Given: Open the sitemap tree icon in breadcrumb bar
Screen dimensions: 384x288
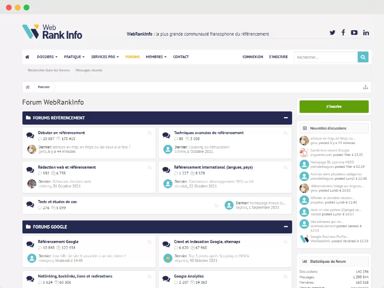Looking at the screenshot, I should [365, 87].
